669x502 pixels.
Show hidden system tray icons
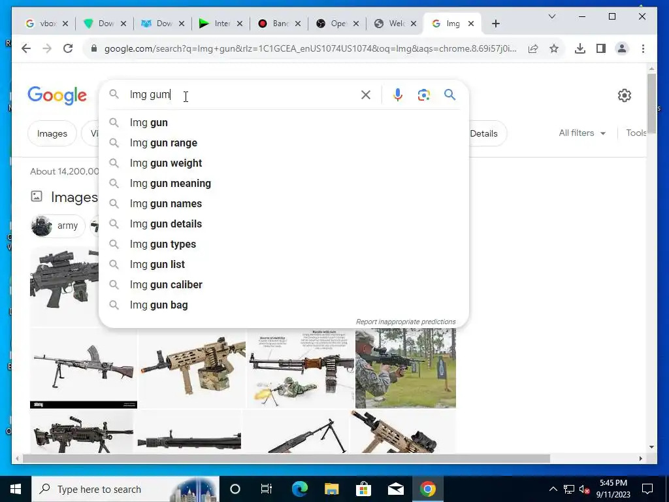553,489
